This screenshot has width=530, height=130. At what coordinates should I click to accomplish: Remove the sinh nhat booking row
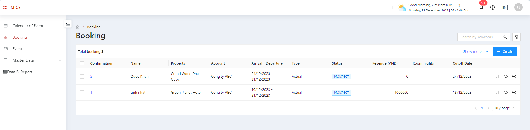pyautogui.click(x=514, y=93)
